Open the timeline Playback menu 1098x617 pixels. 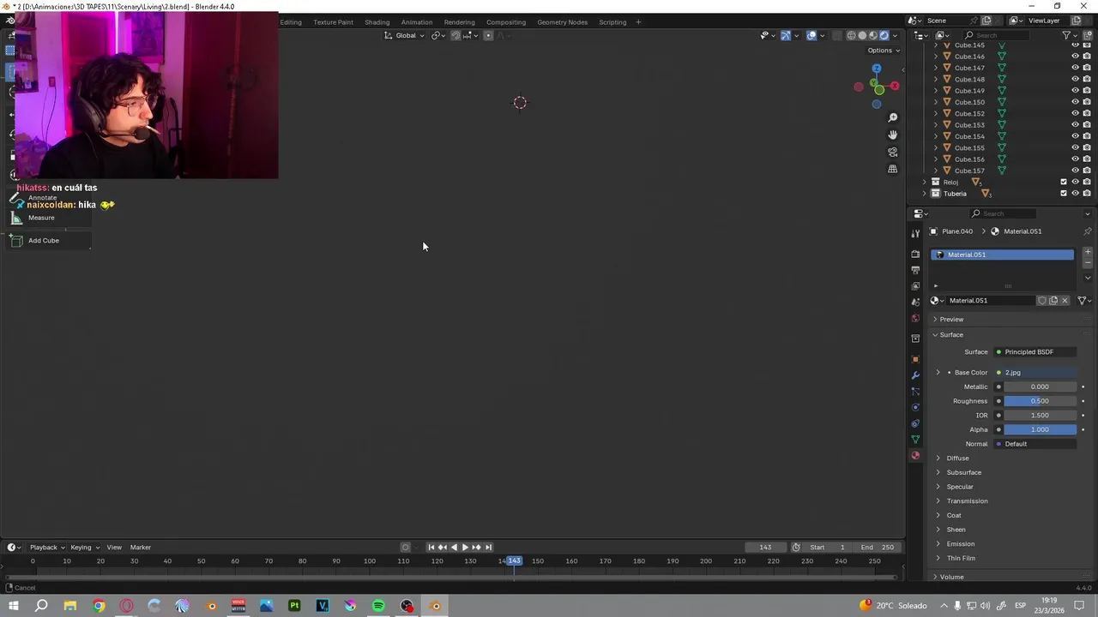coord(47,548)
